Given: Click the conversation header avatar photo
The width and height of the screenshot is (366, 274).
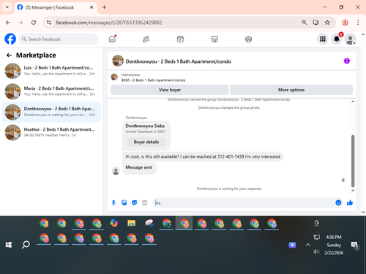Looking at the screenshot, I should click(118, 61).
